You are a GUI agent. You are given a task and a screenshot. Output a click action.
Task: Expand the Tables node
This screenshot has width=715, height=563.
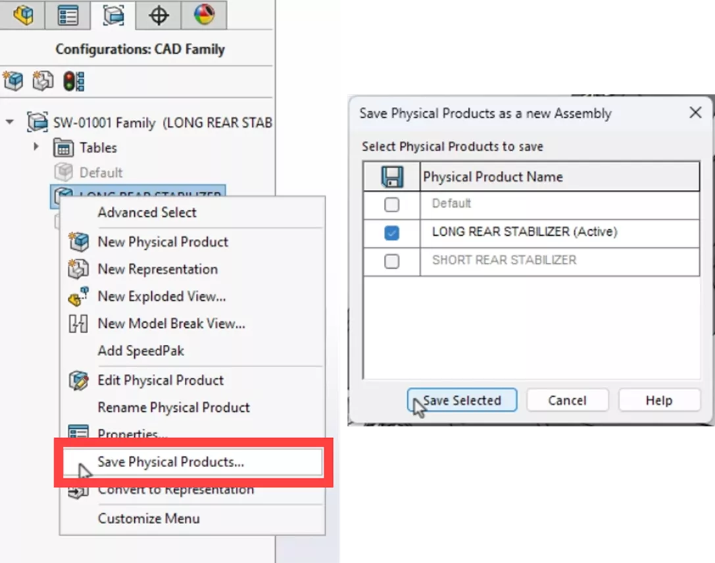tap(36, 147)
